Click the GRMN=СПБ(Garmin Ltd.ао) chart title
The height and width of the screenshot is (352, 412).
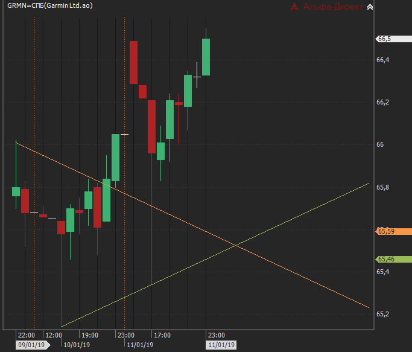point(50,6)
